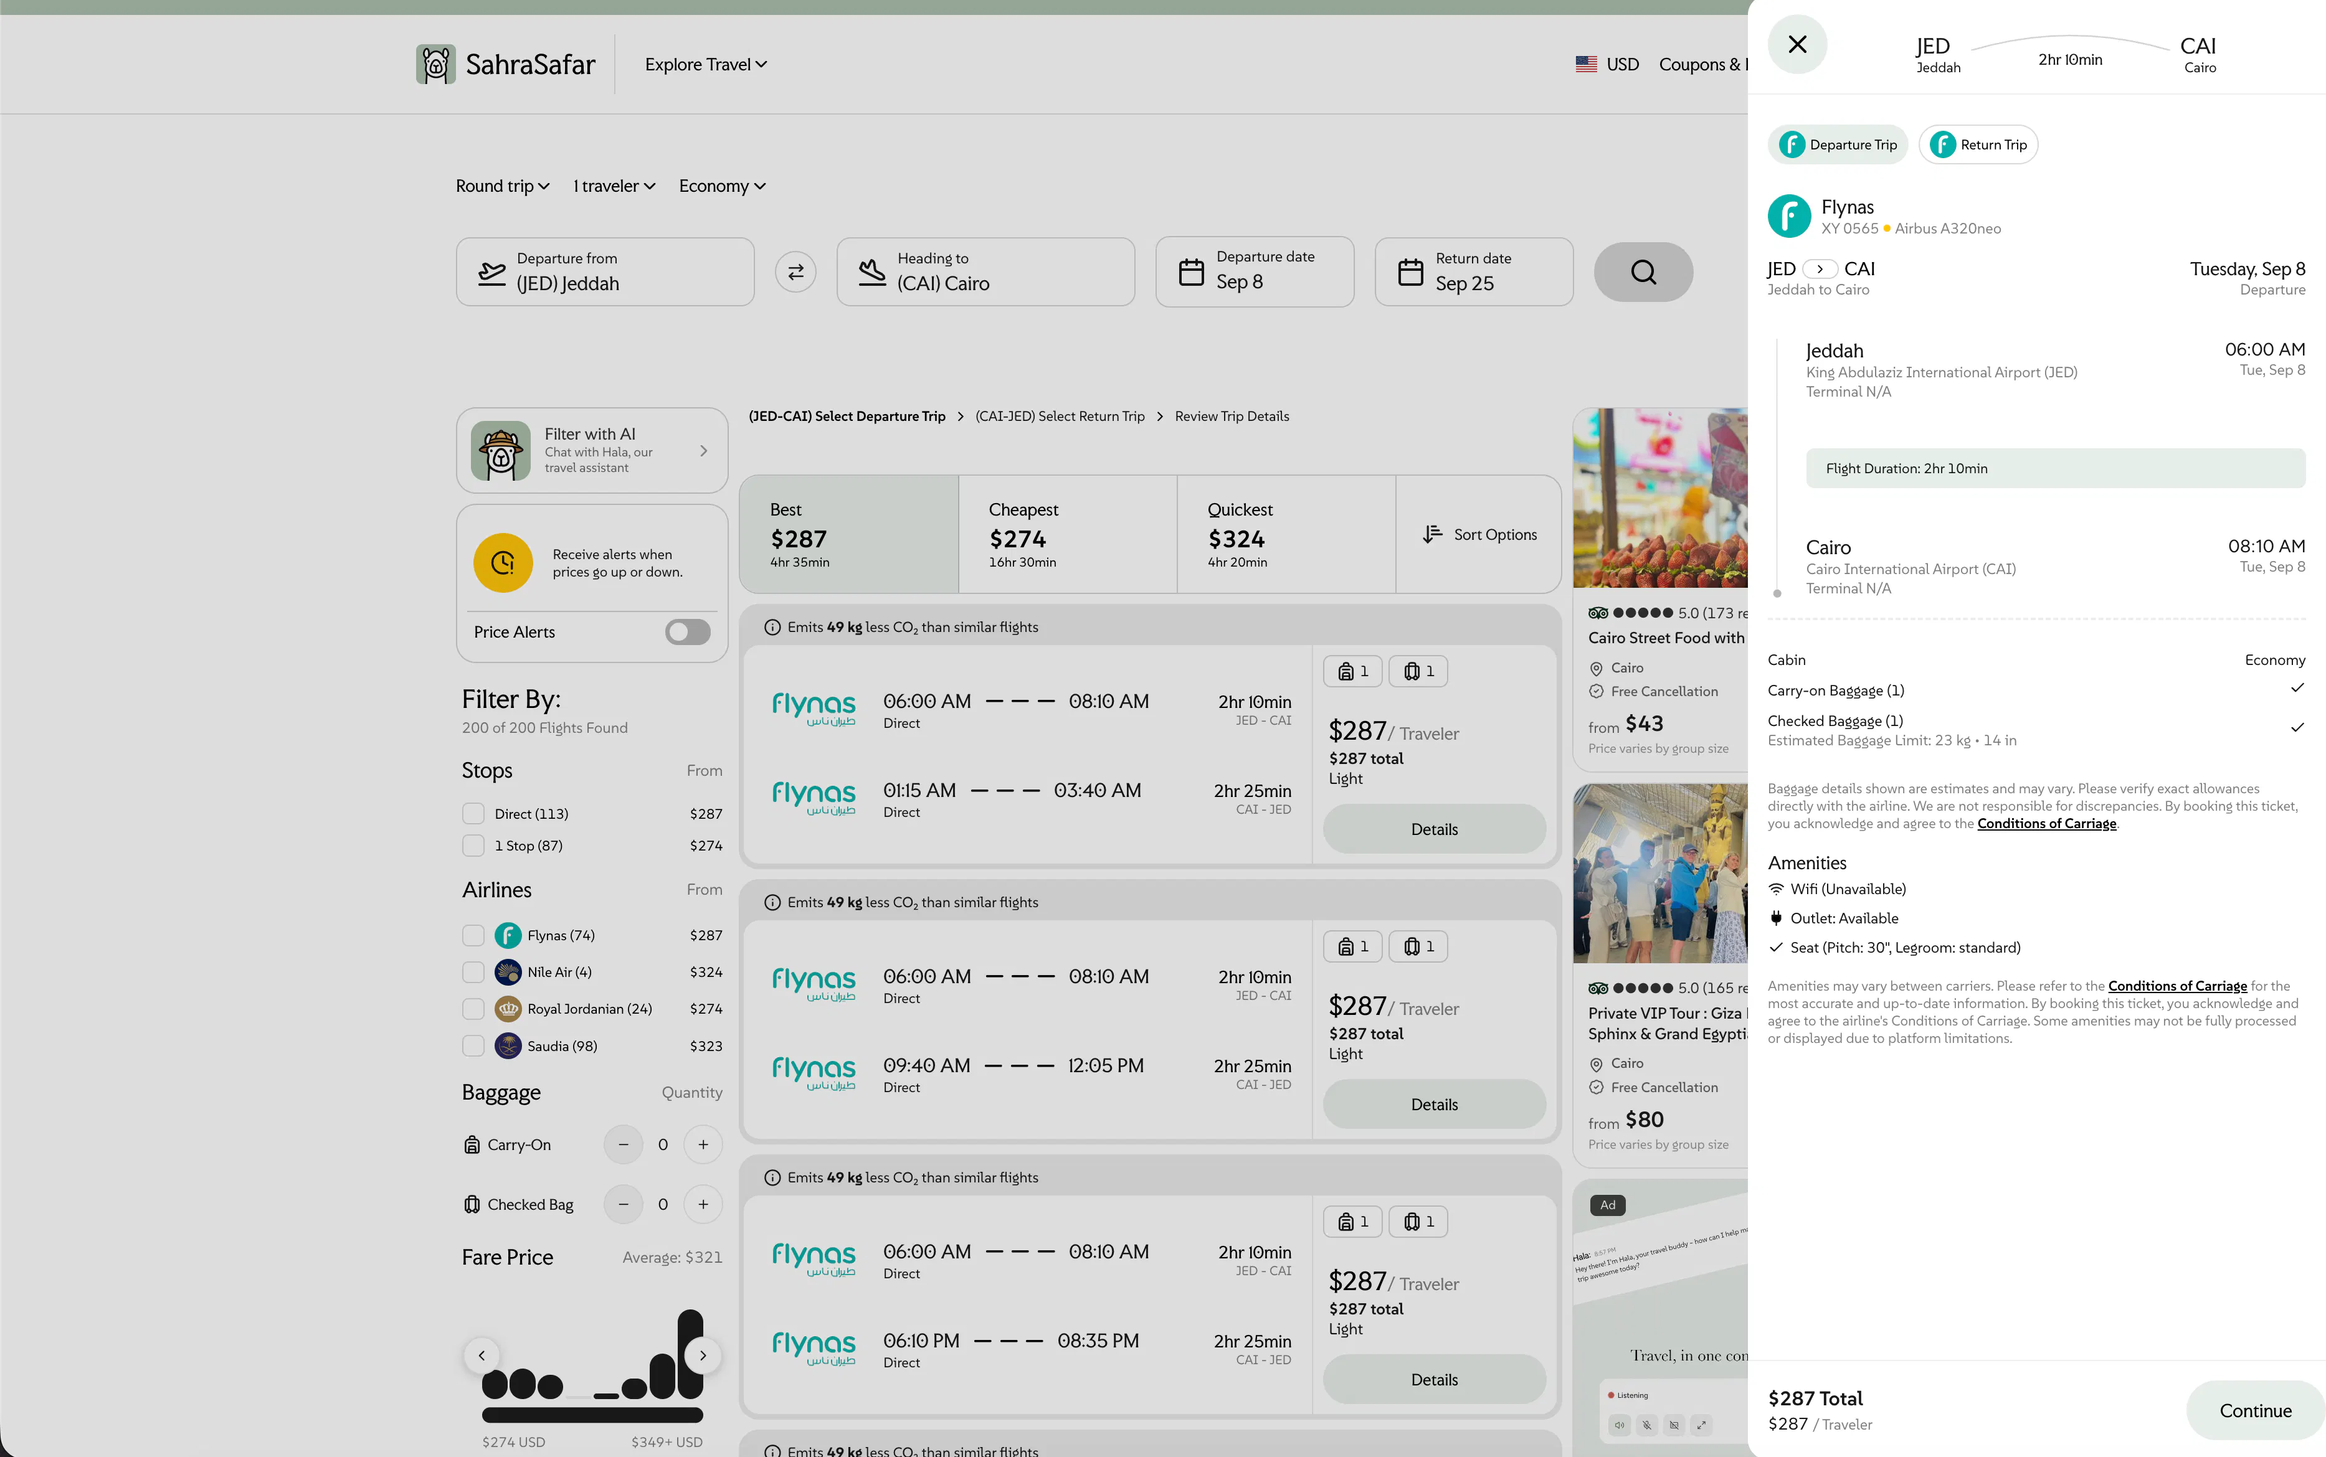
Task: Click the info icon on first flight card
Action: pyautogui.click(x=772, y=628)
